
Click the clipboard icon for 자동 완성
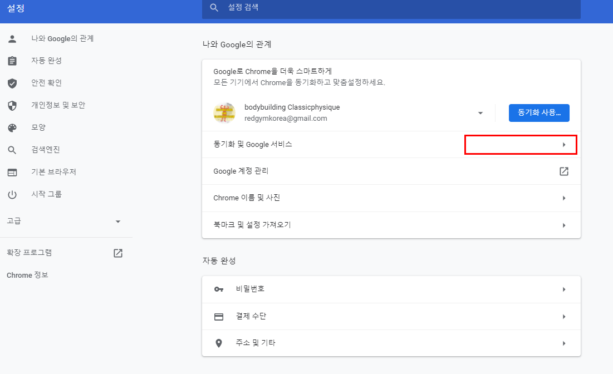coord(12,61)
